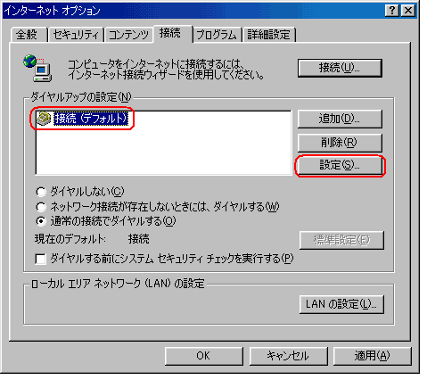The height and width of the screenshot is (380, 427).
Task: Click the キャンセル button
Action: (x=288, y=356)
